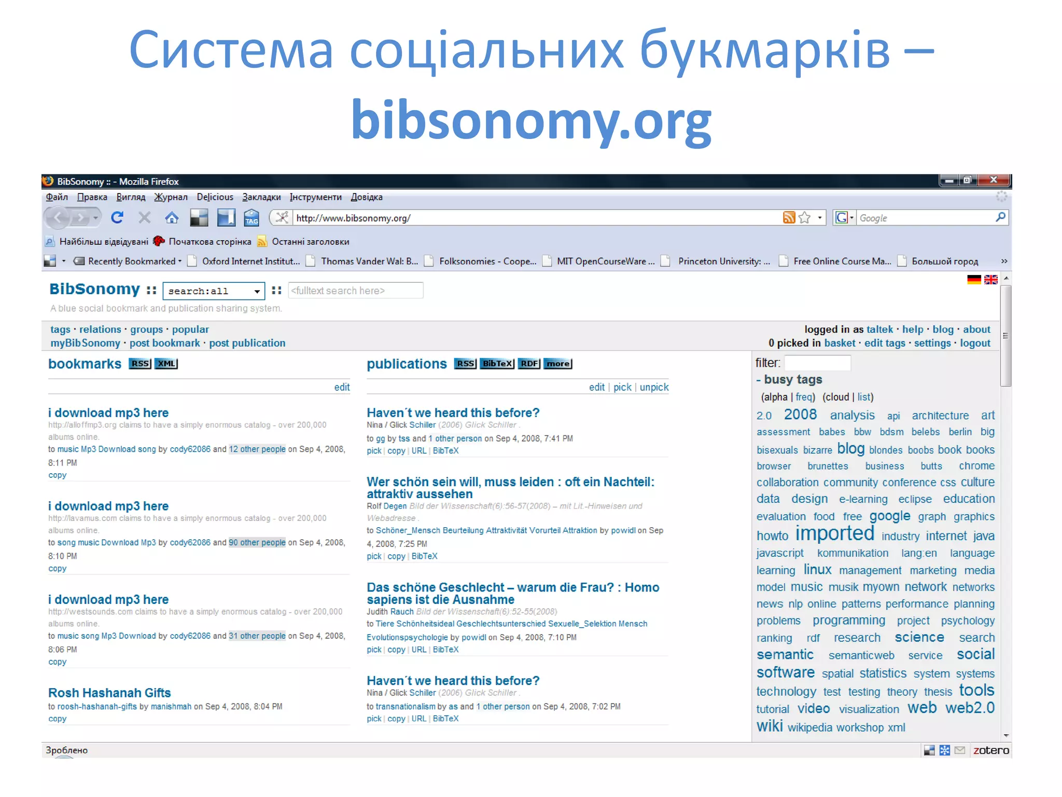Image resolution: width=1062 pixels, height=797 pixels.
Task: Open the Delicious sidebar icon in toolbar
Action: click(226, 217)
